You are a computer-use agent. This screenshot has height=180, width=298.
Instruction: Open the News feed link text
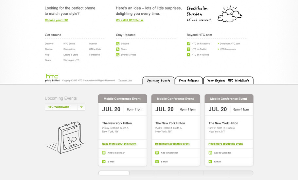[x=124, y=49]
